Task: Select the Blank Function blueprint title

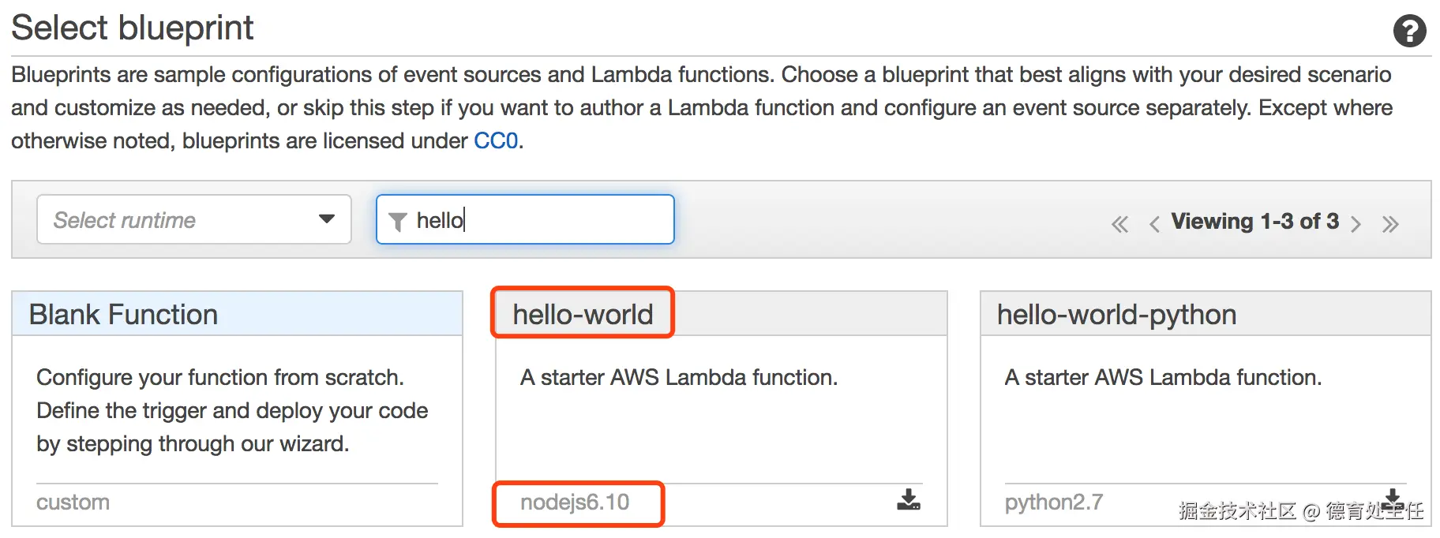Action: (x=123, y=315)
